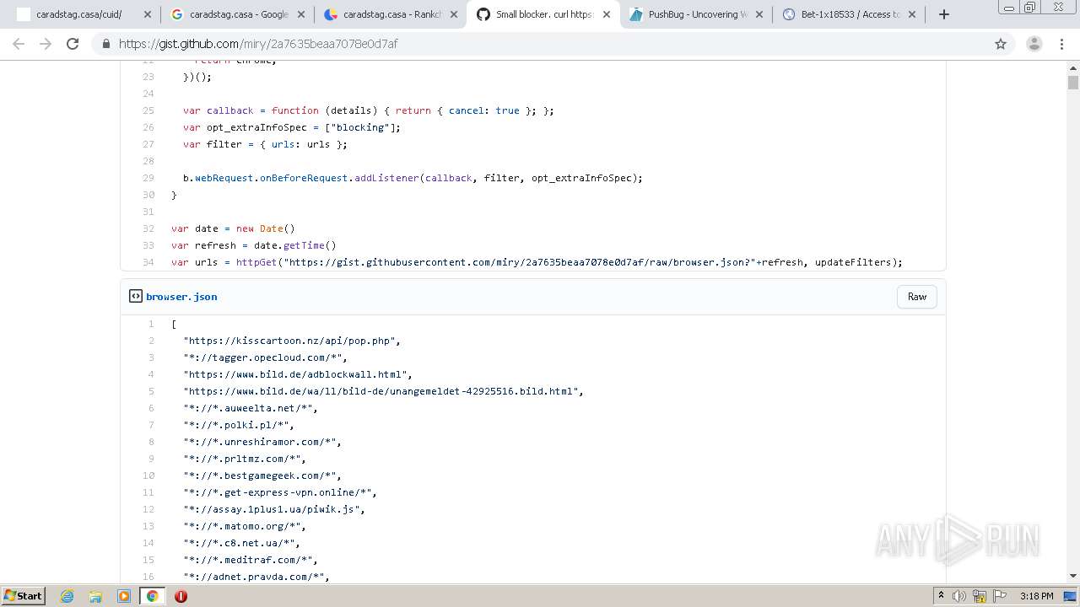Click the address bar URL
This screenshot has width=1080, height=607.
[x=258, y=44]
